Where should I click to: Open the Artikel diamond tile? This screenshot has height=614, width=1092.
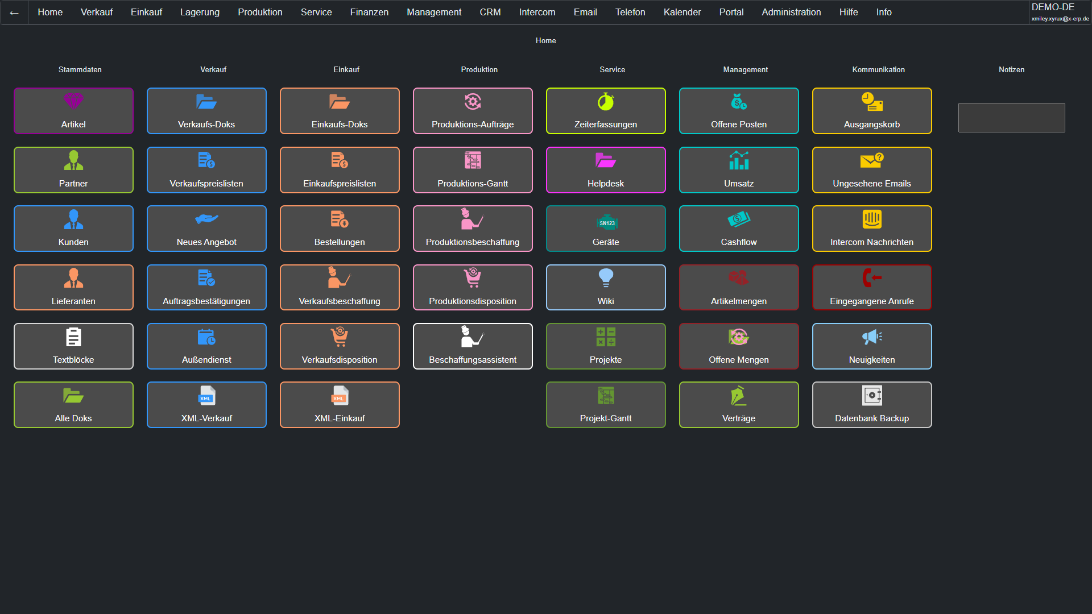(73, 111)
